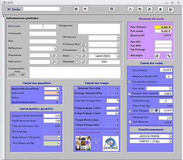Open the Poids/Mètre dropdown
Image resolution: width=183 pixels, height=160 pixels.
[59, 138]
